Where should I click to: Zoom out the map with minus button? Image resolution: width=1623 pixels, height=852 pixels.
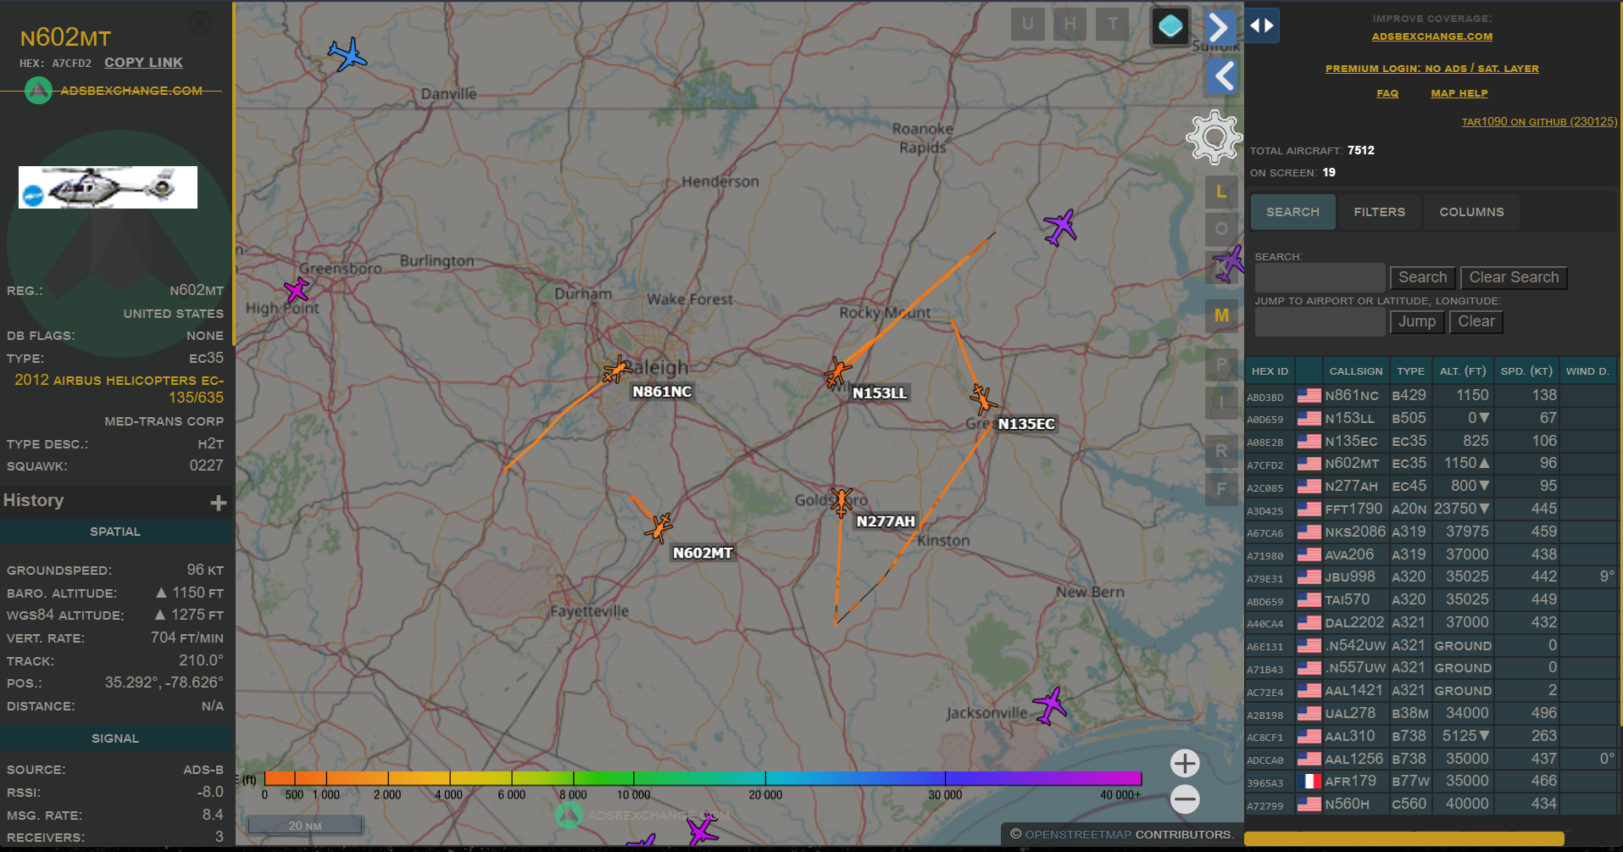pyautogui.click(x=1185, y=799)
